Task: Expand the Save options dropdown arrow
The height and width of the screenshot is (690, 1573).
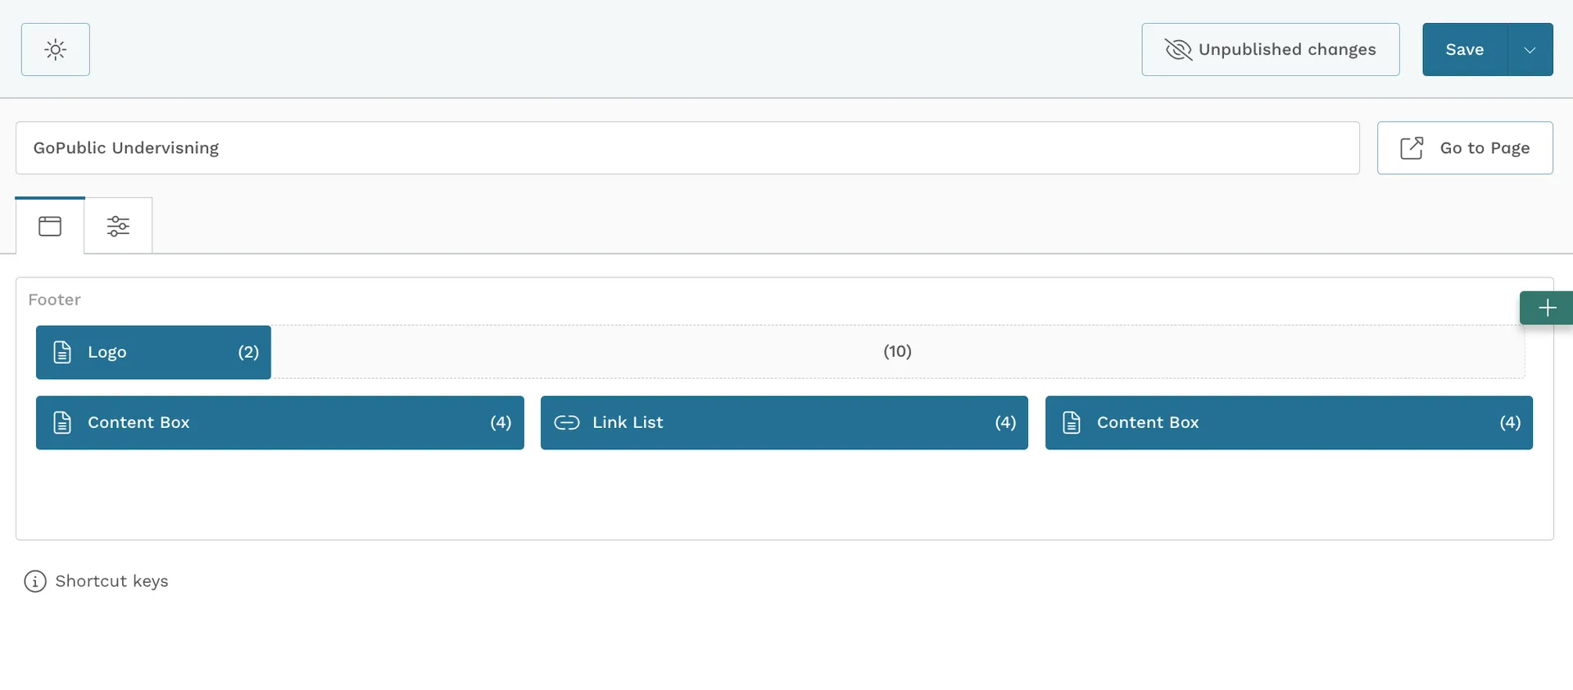Action: [1530, 50]
